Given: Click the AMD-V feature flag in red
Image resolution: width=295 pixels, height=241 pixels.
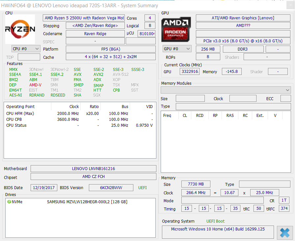Looking at the screenshot, I should tap(35, 85).
